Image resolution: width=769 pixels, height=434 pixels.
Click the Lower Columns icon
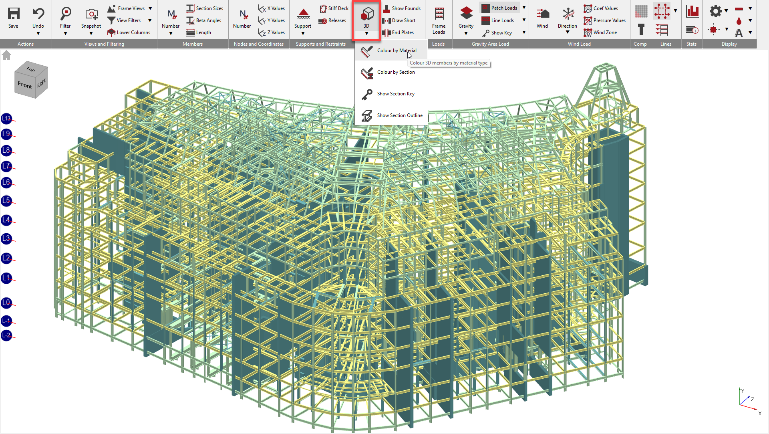[111, 32]
